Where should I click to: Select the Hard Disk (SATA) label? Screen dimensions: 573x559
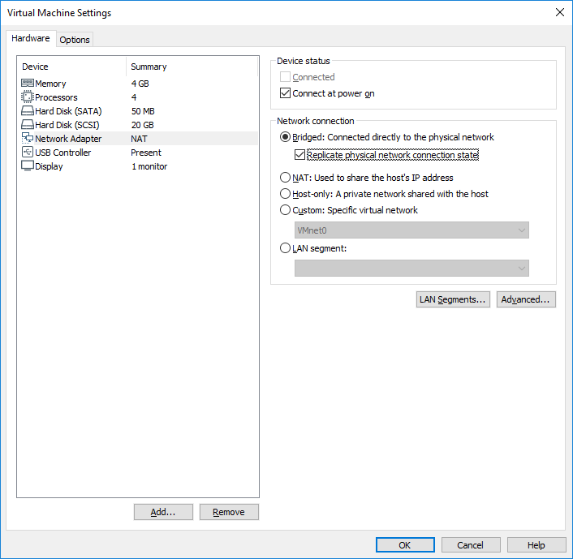(68, 111)
